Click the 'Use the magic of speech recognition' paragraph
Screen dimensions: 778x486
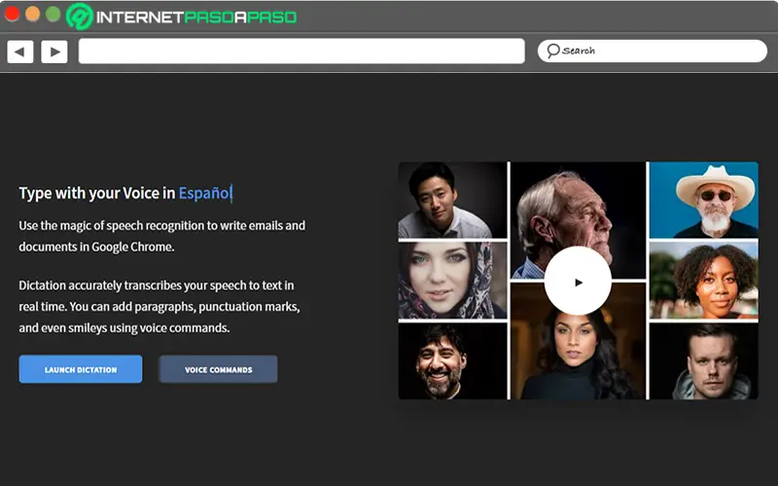point(162,236)
